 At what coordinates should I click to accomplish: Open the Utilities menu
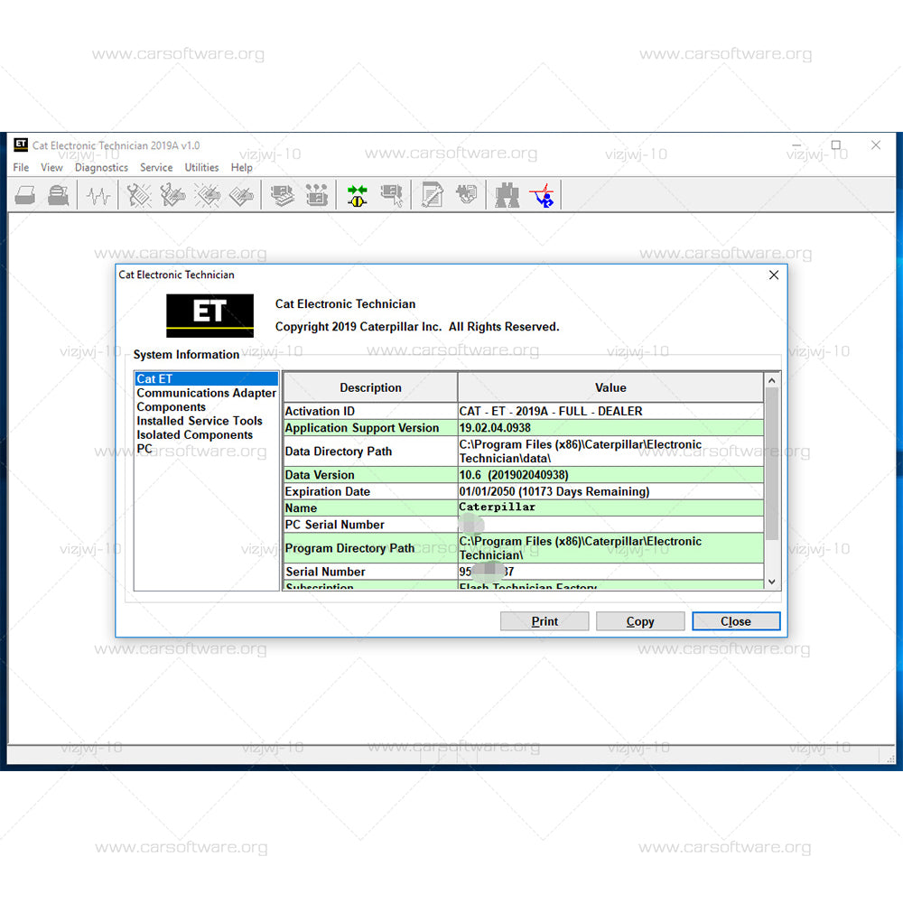pyautogui.click(x=201, y=168)
